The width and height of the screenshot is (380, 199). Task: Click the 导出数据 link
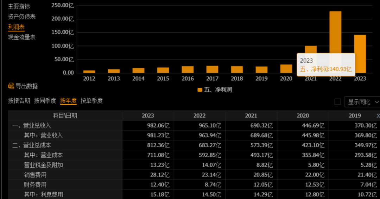(27, 86)
